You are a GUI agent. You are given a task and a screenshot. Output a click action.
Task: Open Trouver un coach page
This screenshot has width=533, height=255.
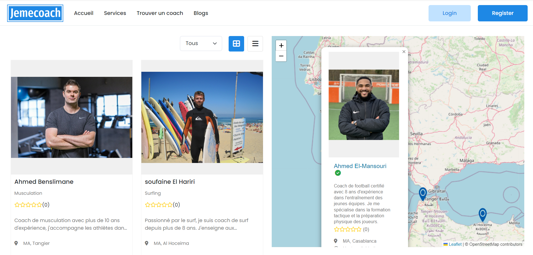click(160, 13)
